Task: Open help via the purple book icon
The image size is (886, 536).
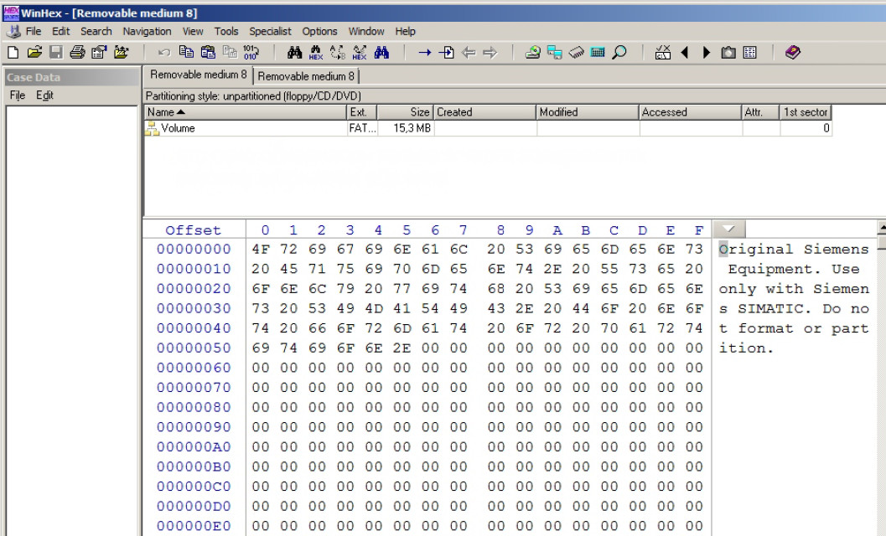Action: click(793, 53)
